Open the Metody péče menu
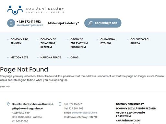Viewport: 166px width, 124px height. click(x=19, y=57)
